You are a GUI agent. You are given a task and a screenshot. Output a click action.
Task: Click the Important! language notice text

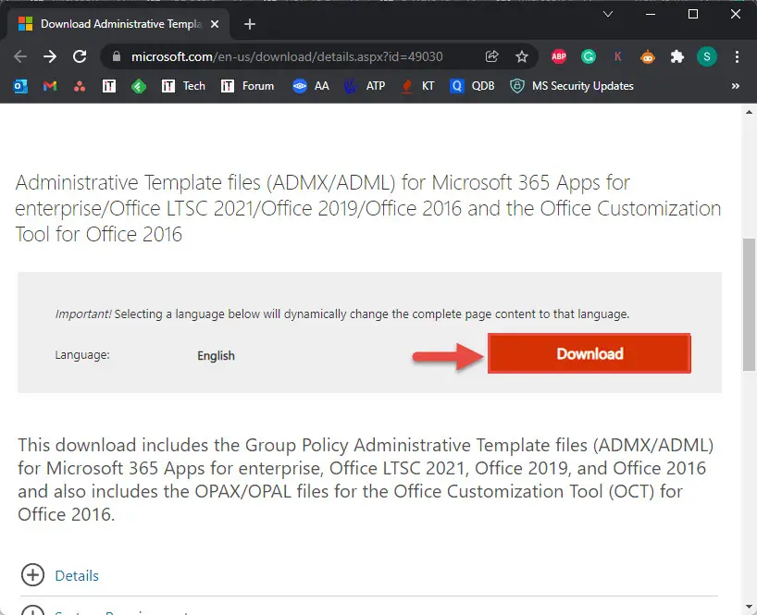[x=341, y=314]
